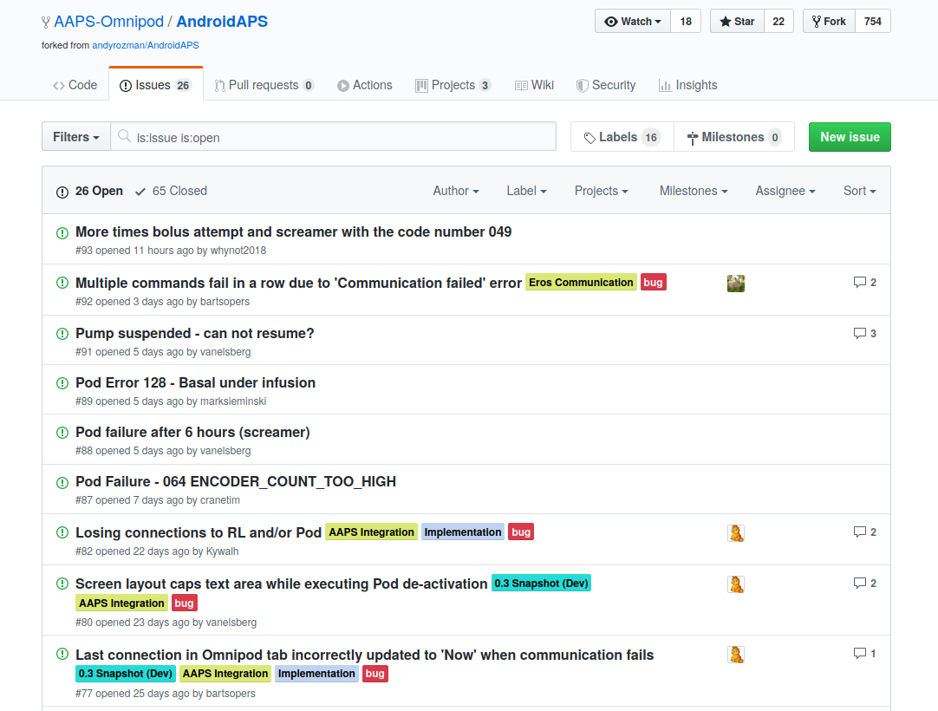Expand the Projects filter dropdown
Viewport: 938px width, 711px height.
pyautogui.click(x=602, y=190)
